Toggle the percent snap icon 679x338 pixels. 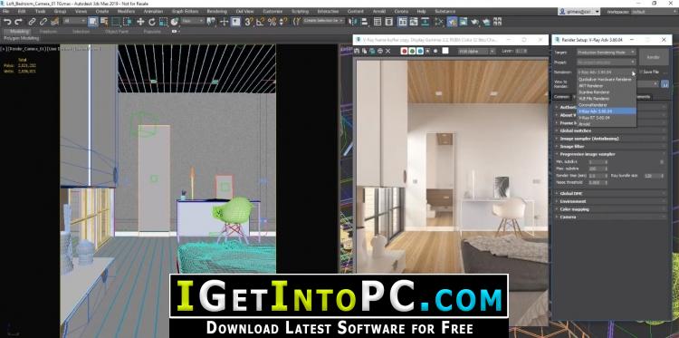[272, 21]
